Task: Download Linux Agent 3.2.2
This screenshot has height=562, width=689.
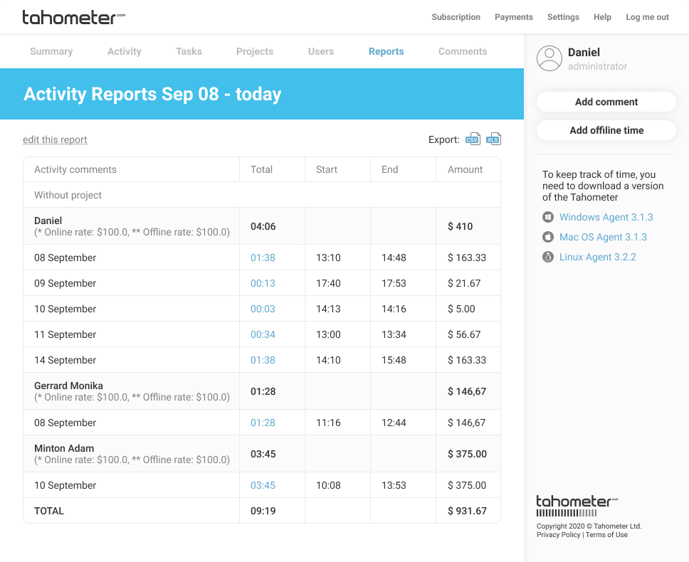Action: click(598, 257)
